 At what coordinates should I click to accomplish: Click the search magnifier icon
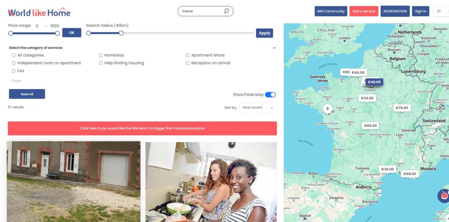tap(226, 11)
